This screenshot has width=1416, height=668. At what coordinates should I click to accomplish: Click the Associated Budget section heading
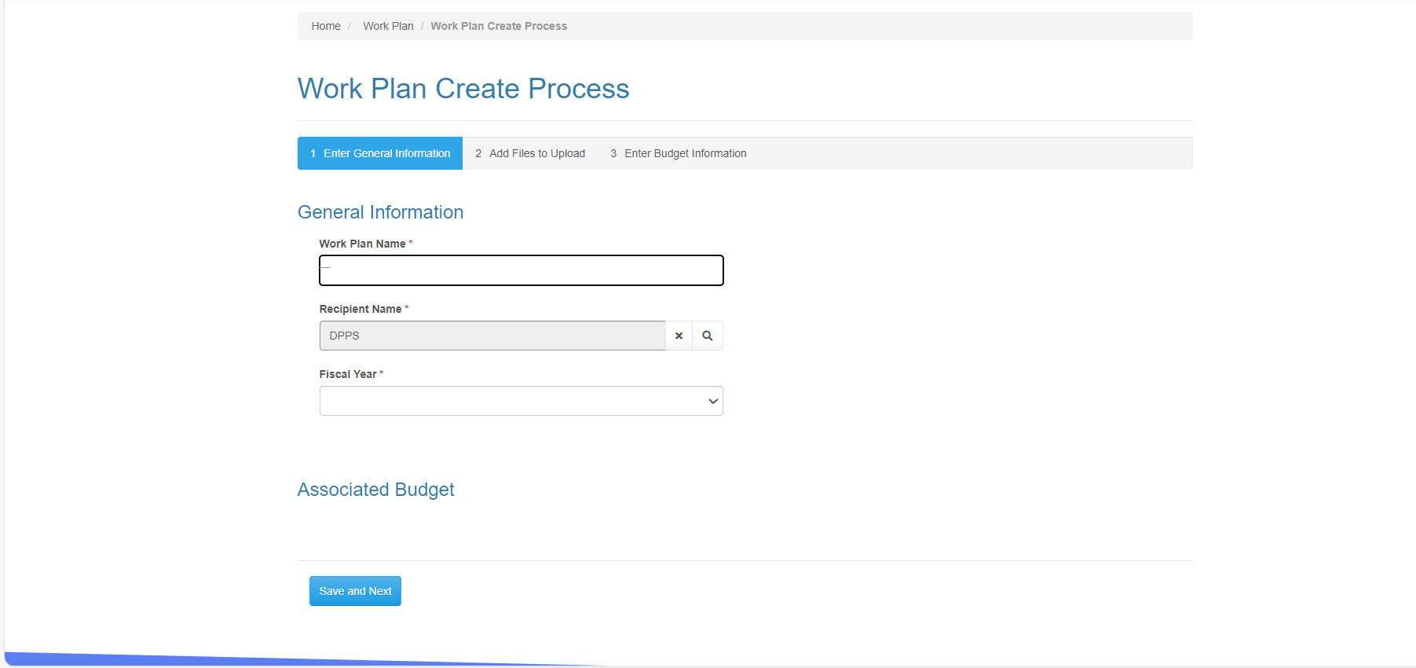[375, 490]
